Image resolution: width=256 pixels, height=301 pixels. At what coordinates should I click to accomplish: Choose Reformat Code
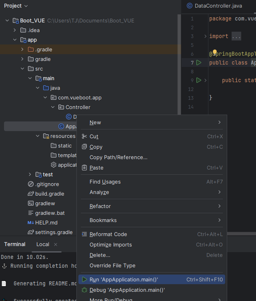coord(152,234)
